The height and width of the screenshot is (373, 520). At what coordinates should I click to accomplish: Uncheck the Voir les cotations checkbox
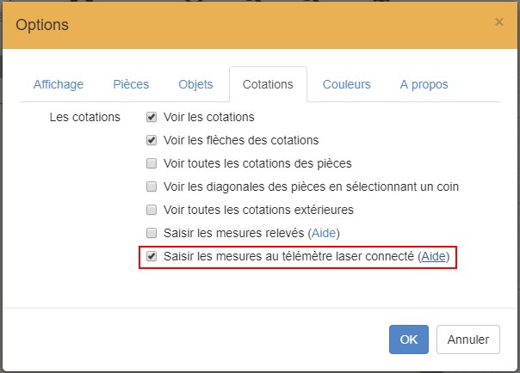point(152,117)
